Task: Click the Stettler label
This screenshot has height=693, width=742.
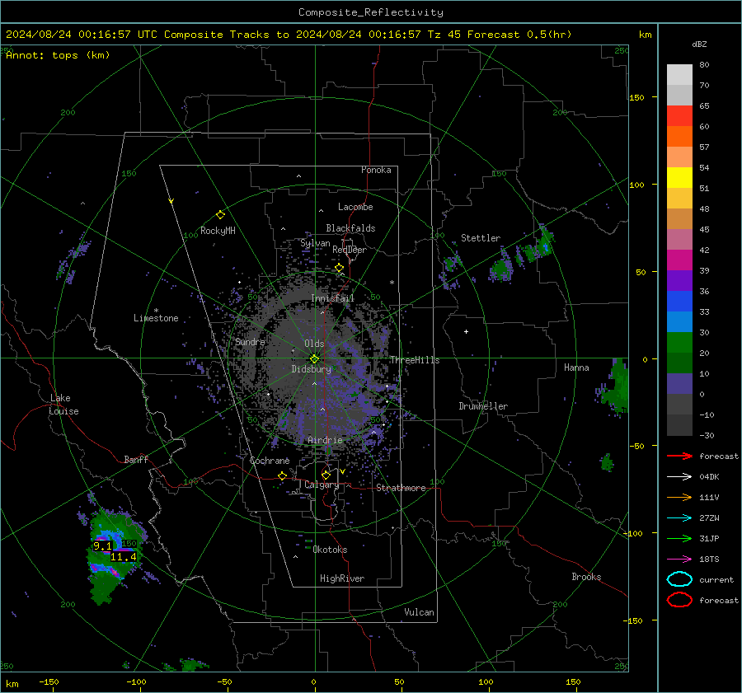Action: point(481,238)
